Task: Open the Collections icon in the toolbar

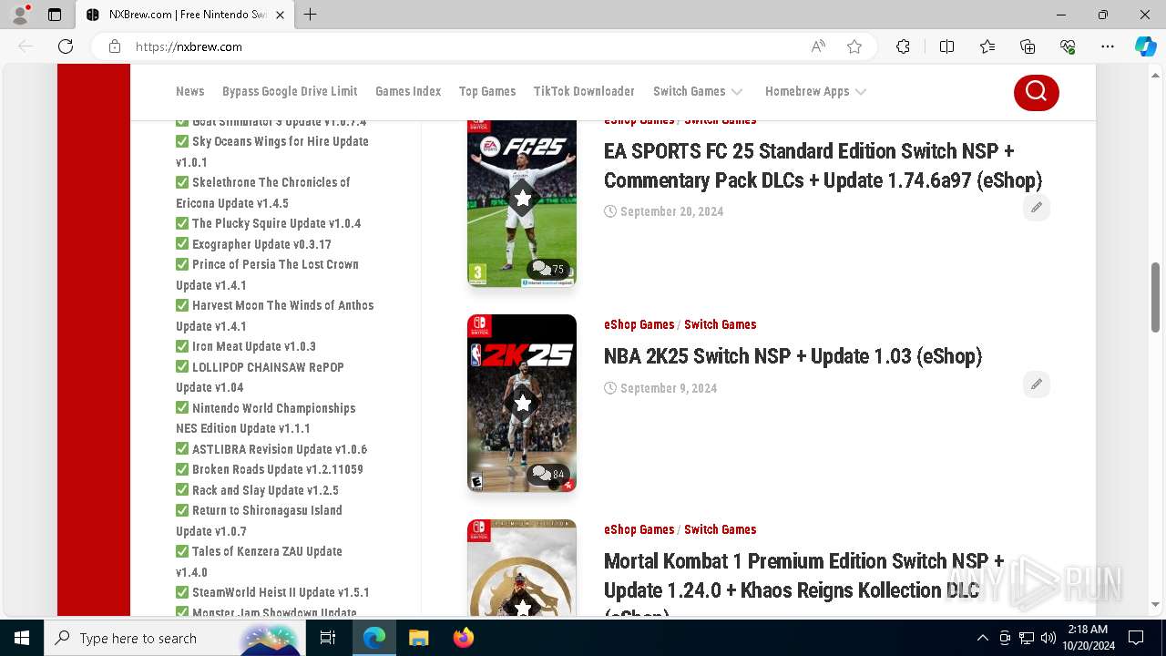Action: pyautogui.click(x=1028, y=46)
